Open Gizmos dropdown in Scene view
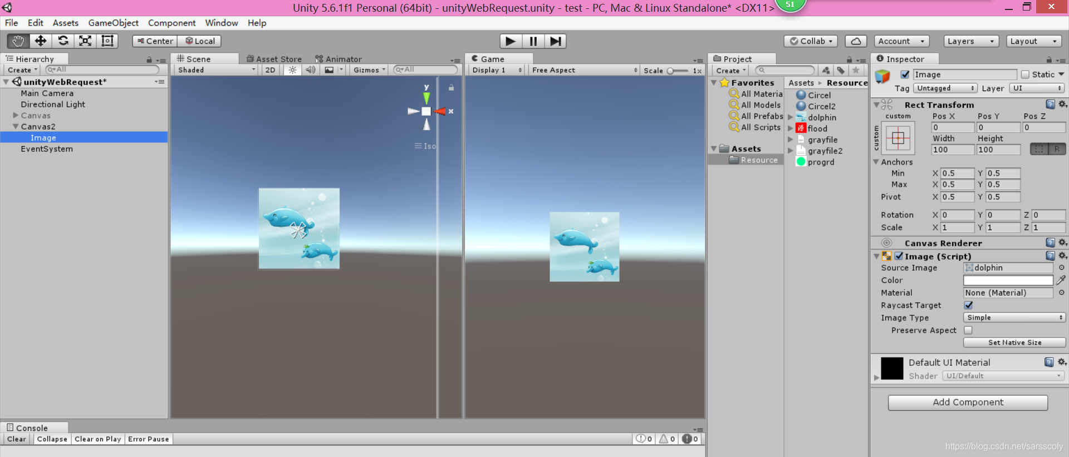Image resolution: width=1069 pixels, height=457 pixels. pos(369,70)
